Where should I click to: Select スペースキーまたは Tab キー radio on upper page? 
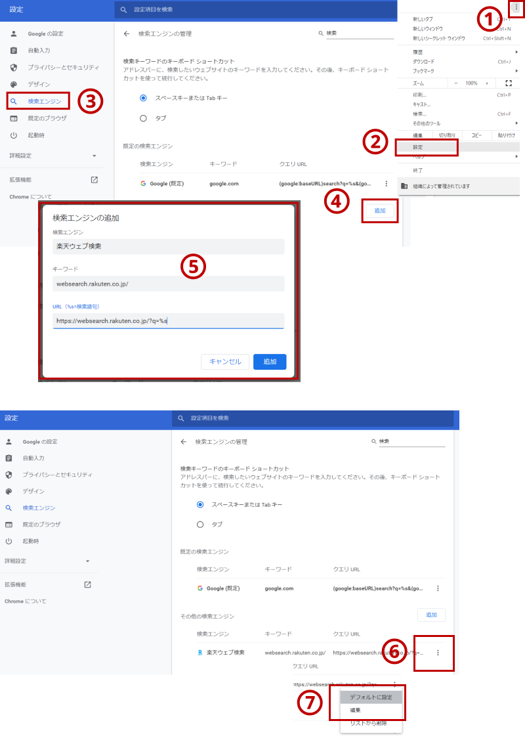[143, 98]
